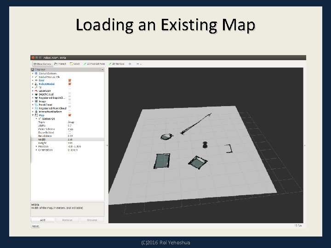Click the right panel collapse handle
This screenshot has width=331, height=248.
[x=305, y=145]
